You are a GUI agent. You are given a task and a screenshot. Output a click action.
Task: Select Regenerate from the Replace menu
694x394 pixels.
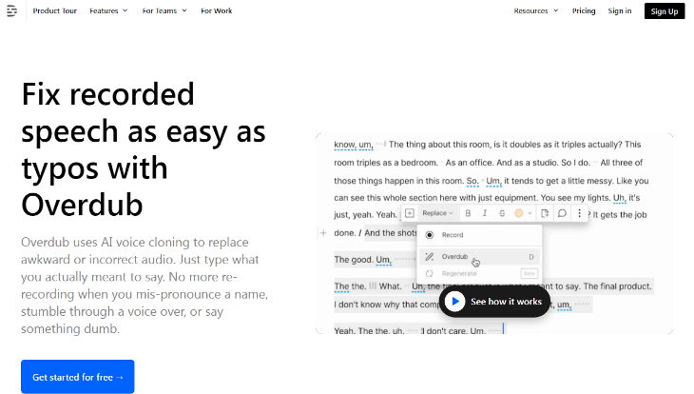click(480, 273)
